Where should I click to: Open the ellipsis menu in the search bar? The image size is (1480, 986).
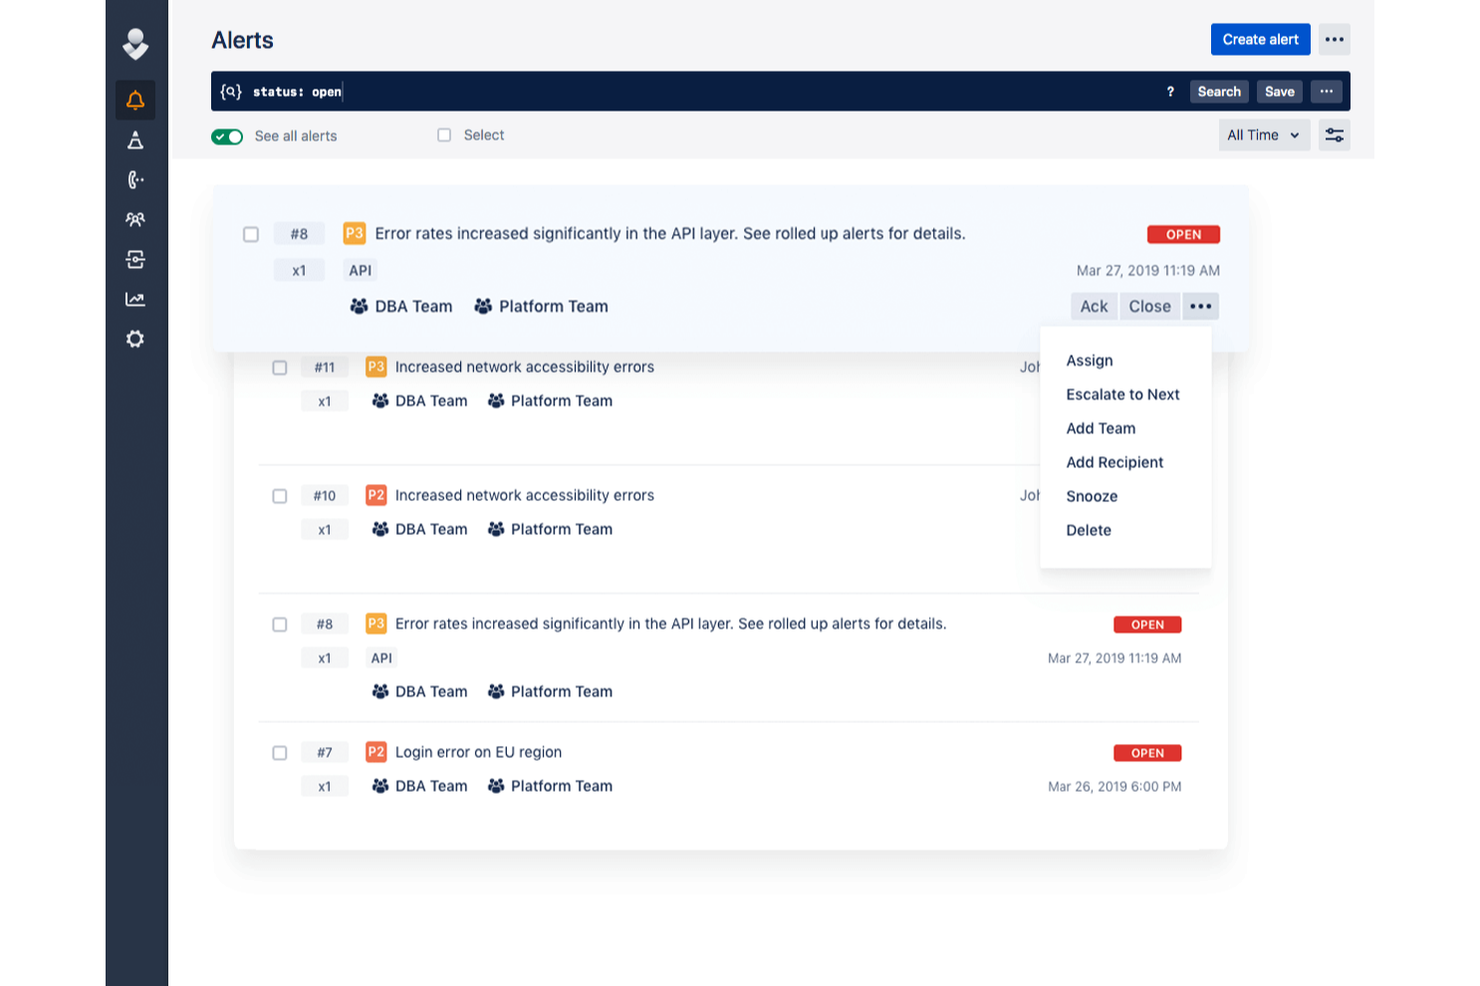pyautogui.click(x=1327, y=91)
